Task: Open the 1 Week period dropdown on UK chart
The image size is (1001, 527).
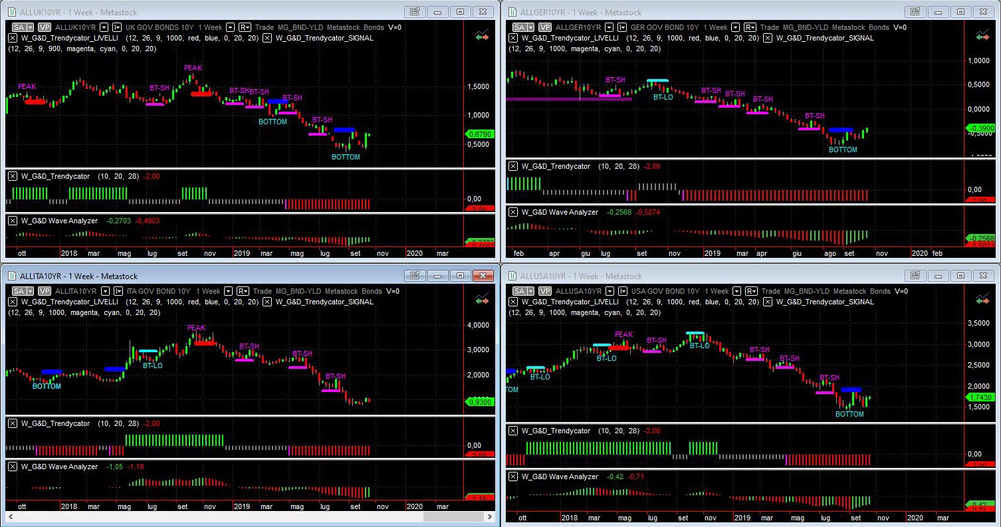Action: coord(230,27)
